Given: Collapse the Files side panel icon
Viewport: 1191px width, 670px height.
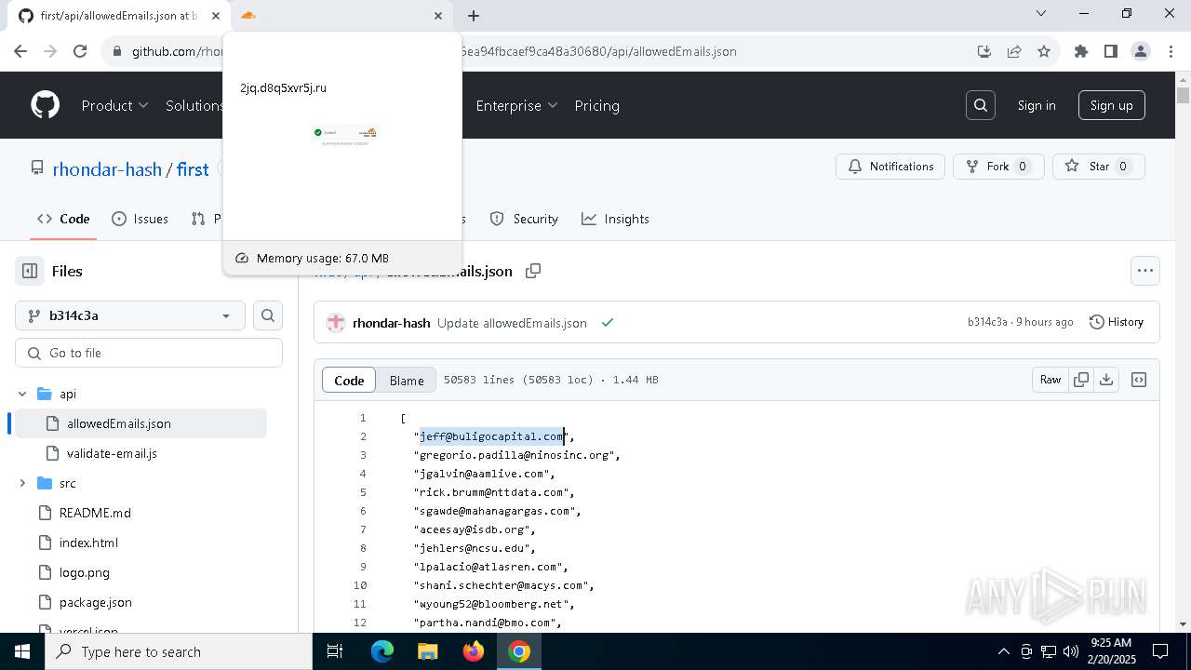Looking at the screenshot, I should click(x=30, y=271).
